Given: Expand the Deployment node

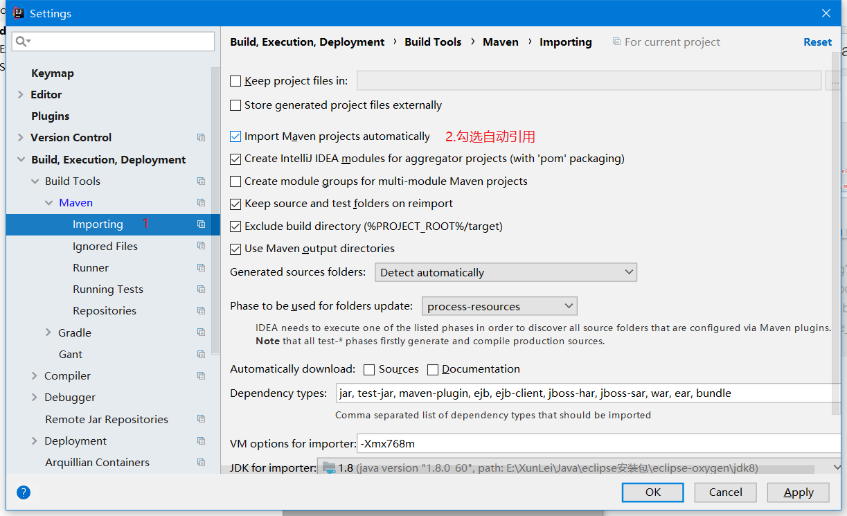Looking at the screenshot, I should (x=34, y=441).
